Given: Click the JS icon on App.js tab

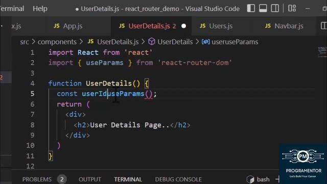Looking at the screenshot, I should 57,26.
